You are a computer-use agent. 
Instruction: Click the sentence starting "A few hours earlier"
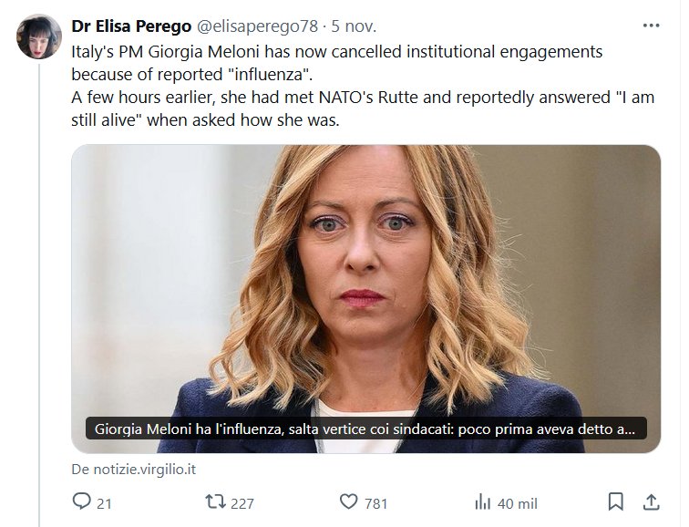[363, 98]
